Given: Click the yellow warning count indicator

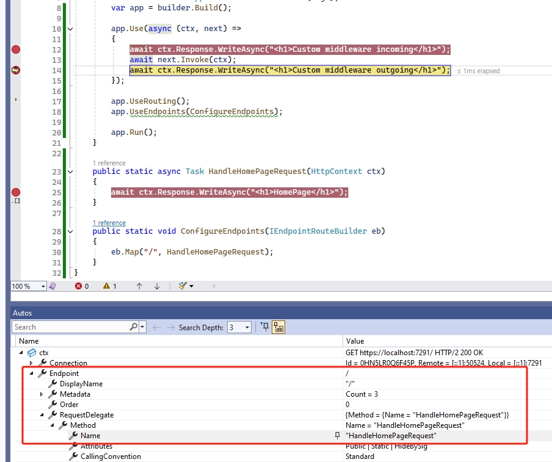Looking at the screenshot, I should click(x=110, y=286).
